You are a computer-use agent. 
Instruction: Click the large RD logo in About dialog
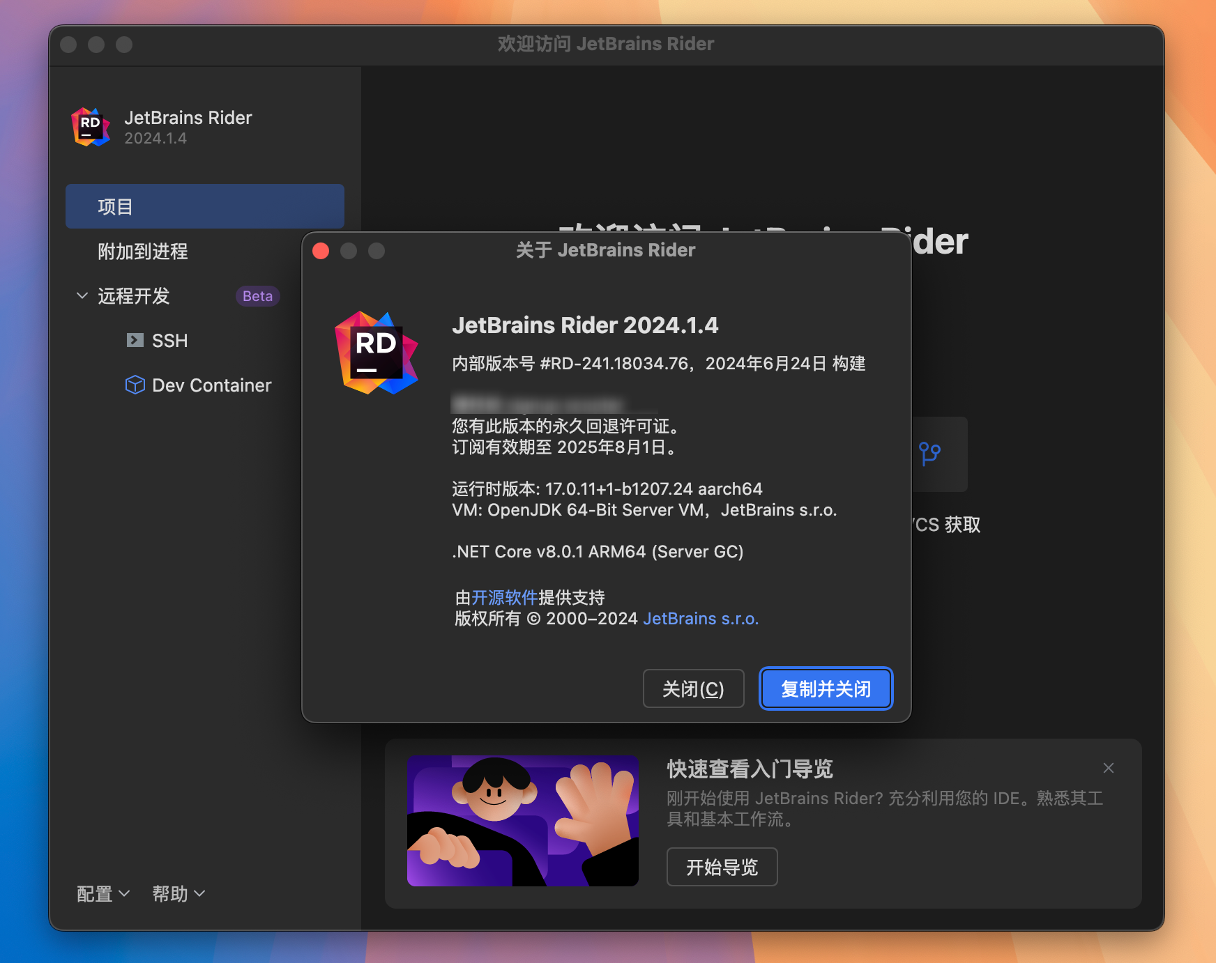(x=377, y=353)
